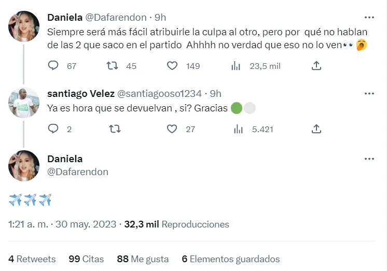Share santiago Velez's tweet
This screenshot has height=271, width=387.
(316, 129)
